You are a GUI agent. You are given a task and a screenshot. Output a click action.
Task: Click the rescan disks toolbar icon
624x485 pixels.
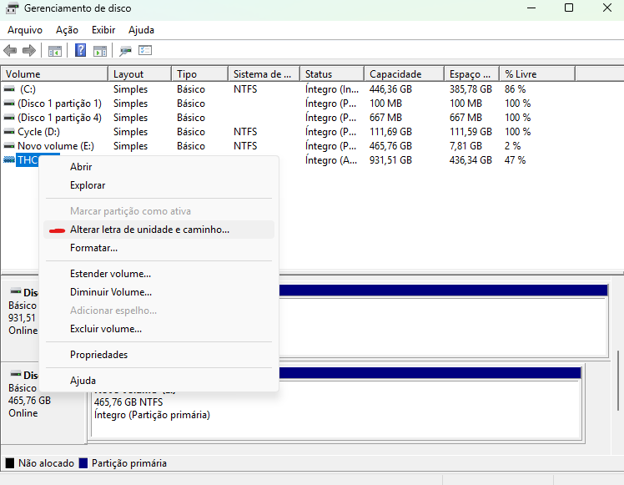point(125,51)
